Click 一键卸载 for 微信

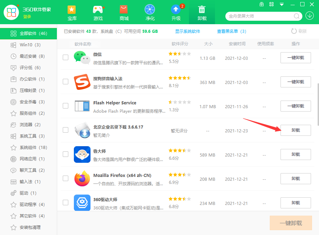(296, 58)
